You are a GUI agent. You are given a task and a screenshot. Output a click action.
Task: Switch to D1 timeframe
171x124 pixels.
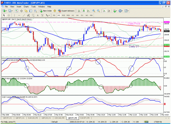pos(82,15)
